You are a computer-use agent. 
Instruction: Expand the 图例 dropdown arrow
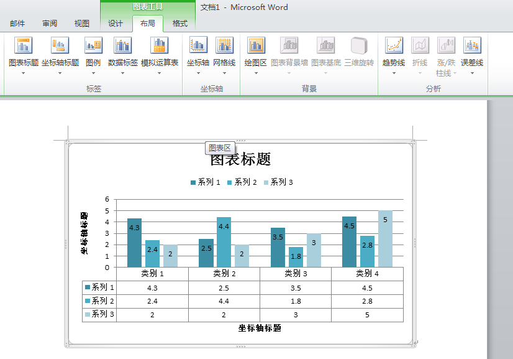click(x=93, y=73)
